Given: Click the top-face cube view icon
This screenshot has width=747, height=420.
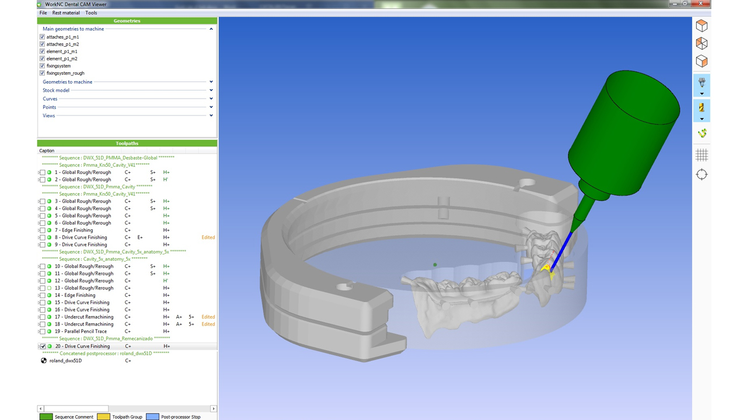Looking at the screenshot, I should tap(701, 26).
